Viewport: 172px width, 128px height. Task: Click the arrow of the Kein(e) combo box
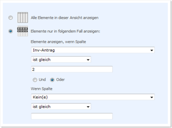(x=151, y=97)
